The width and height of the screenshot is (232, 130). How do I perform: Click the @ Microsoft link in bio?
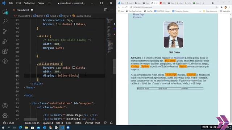click(x=178, y=58)
